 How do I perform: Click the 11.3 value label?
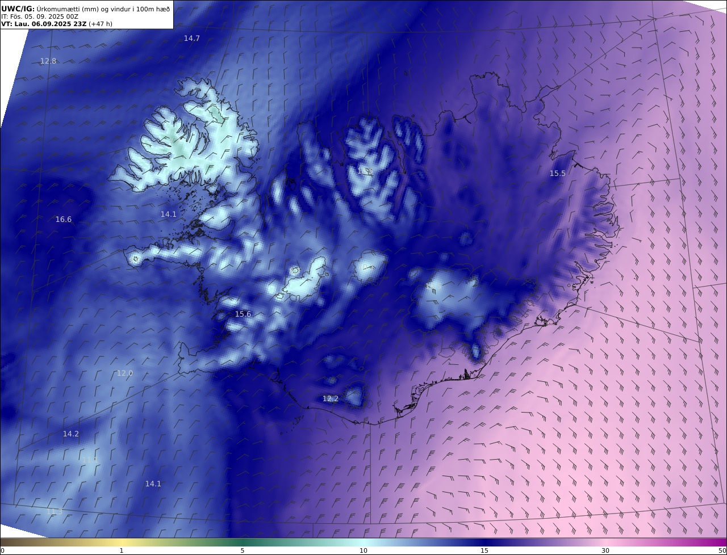55,511
